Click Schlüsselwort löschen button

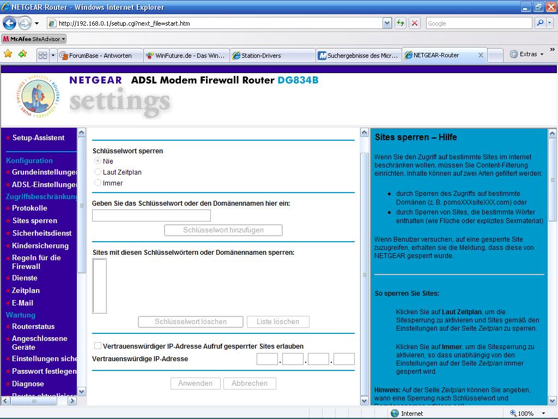190,322
